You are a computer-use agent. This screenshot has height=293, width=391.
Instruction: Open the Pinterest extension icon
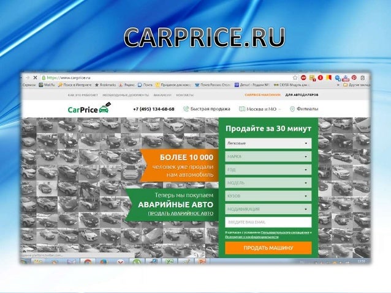pos(354,78)
